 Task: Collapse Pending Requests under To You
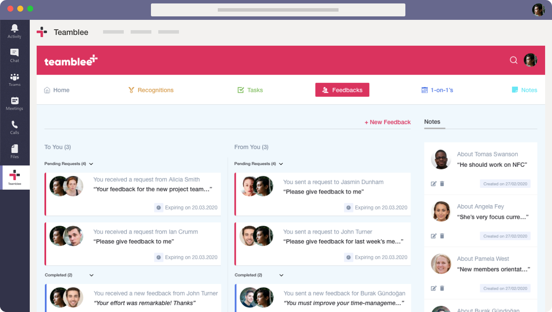click(91, 164)
